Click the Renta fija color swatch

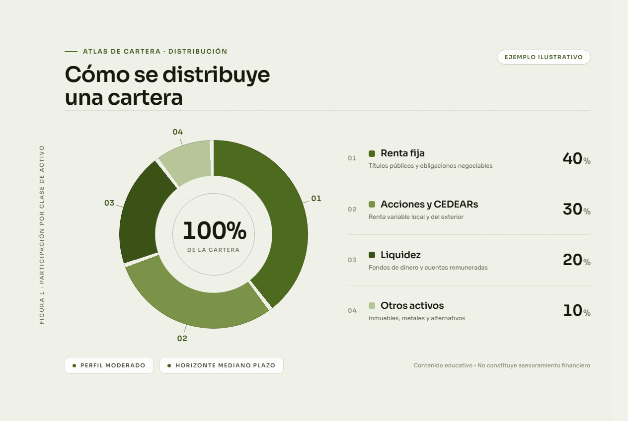372,153
